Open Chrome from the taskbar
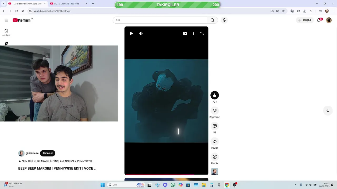 (227, 185)
